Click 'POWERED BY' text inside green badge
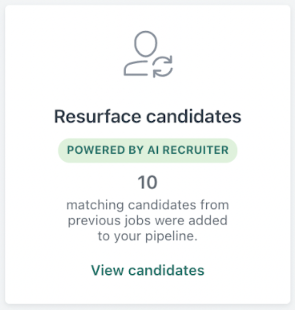Screen dimensions: 295x310 pos(105,150)
